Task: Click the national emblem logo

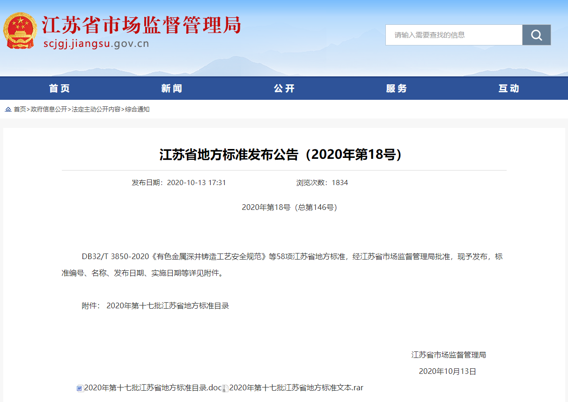Action: [20, 31]
